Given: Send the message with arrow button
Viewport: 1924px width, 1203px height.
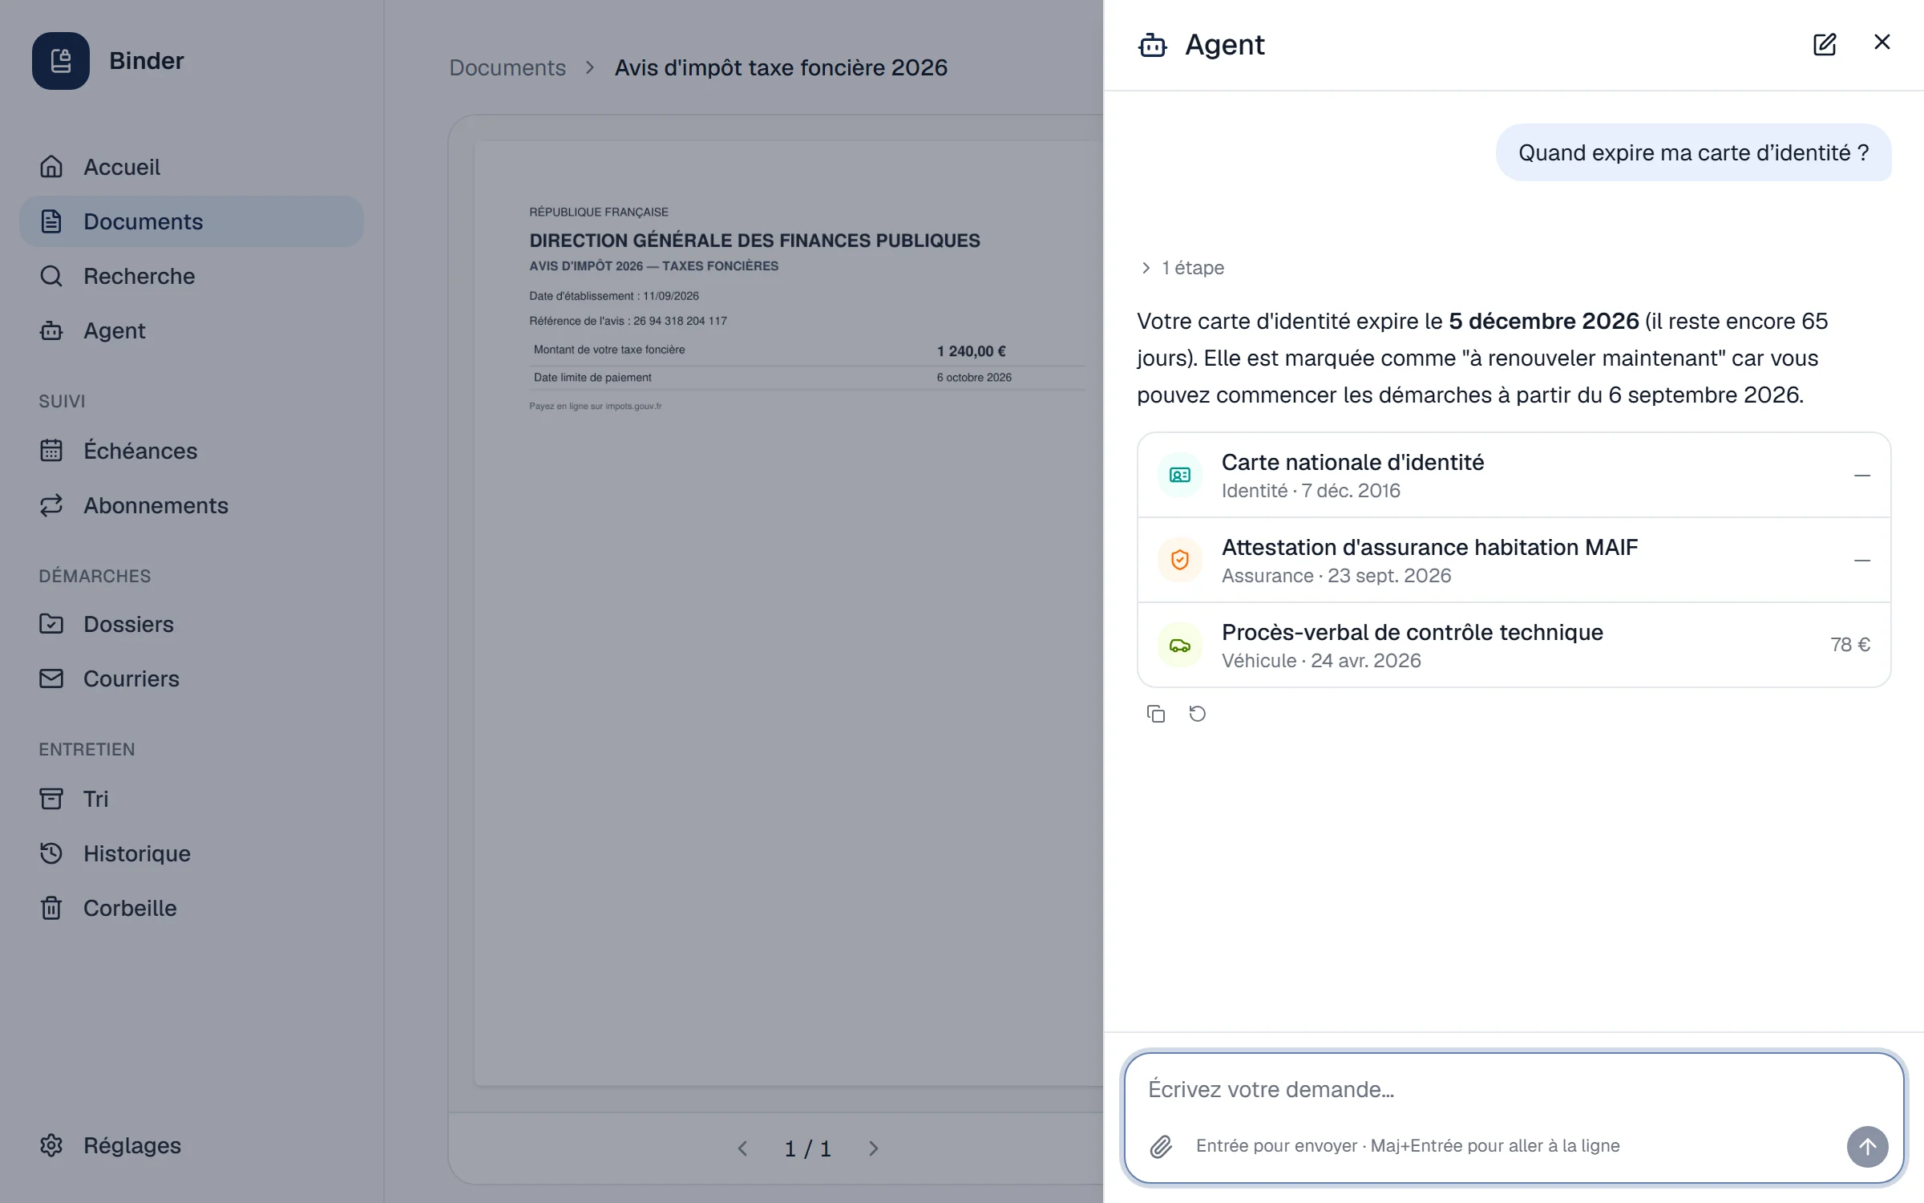Looking at the screenshot, I should pyautogui.click(x=1868, y=1147).
